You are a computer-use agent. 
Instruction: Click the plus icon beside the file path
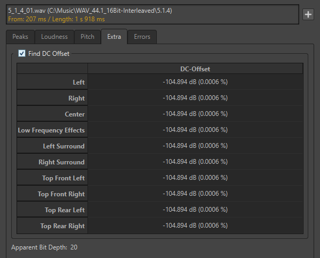point(308,15)
